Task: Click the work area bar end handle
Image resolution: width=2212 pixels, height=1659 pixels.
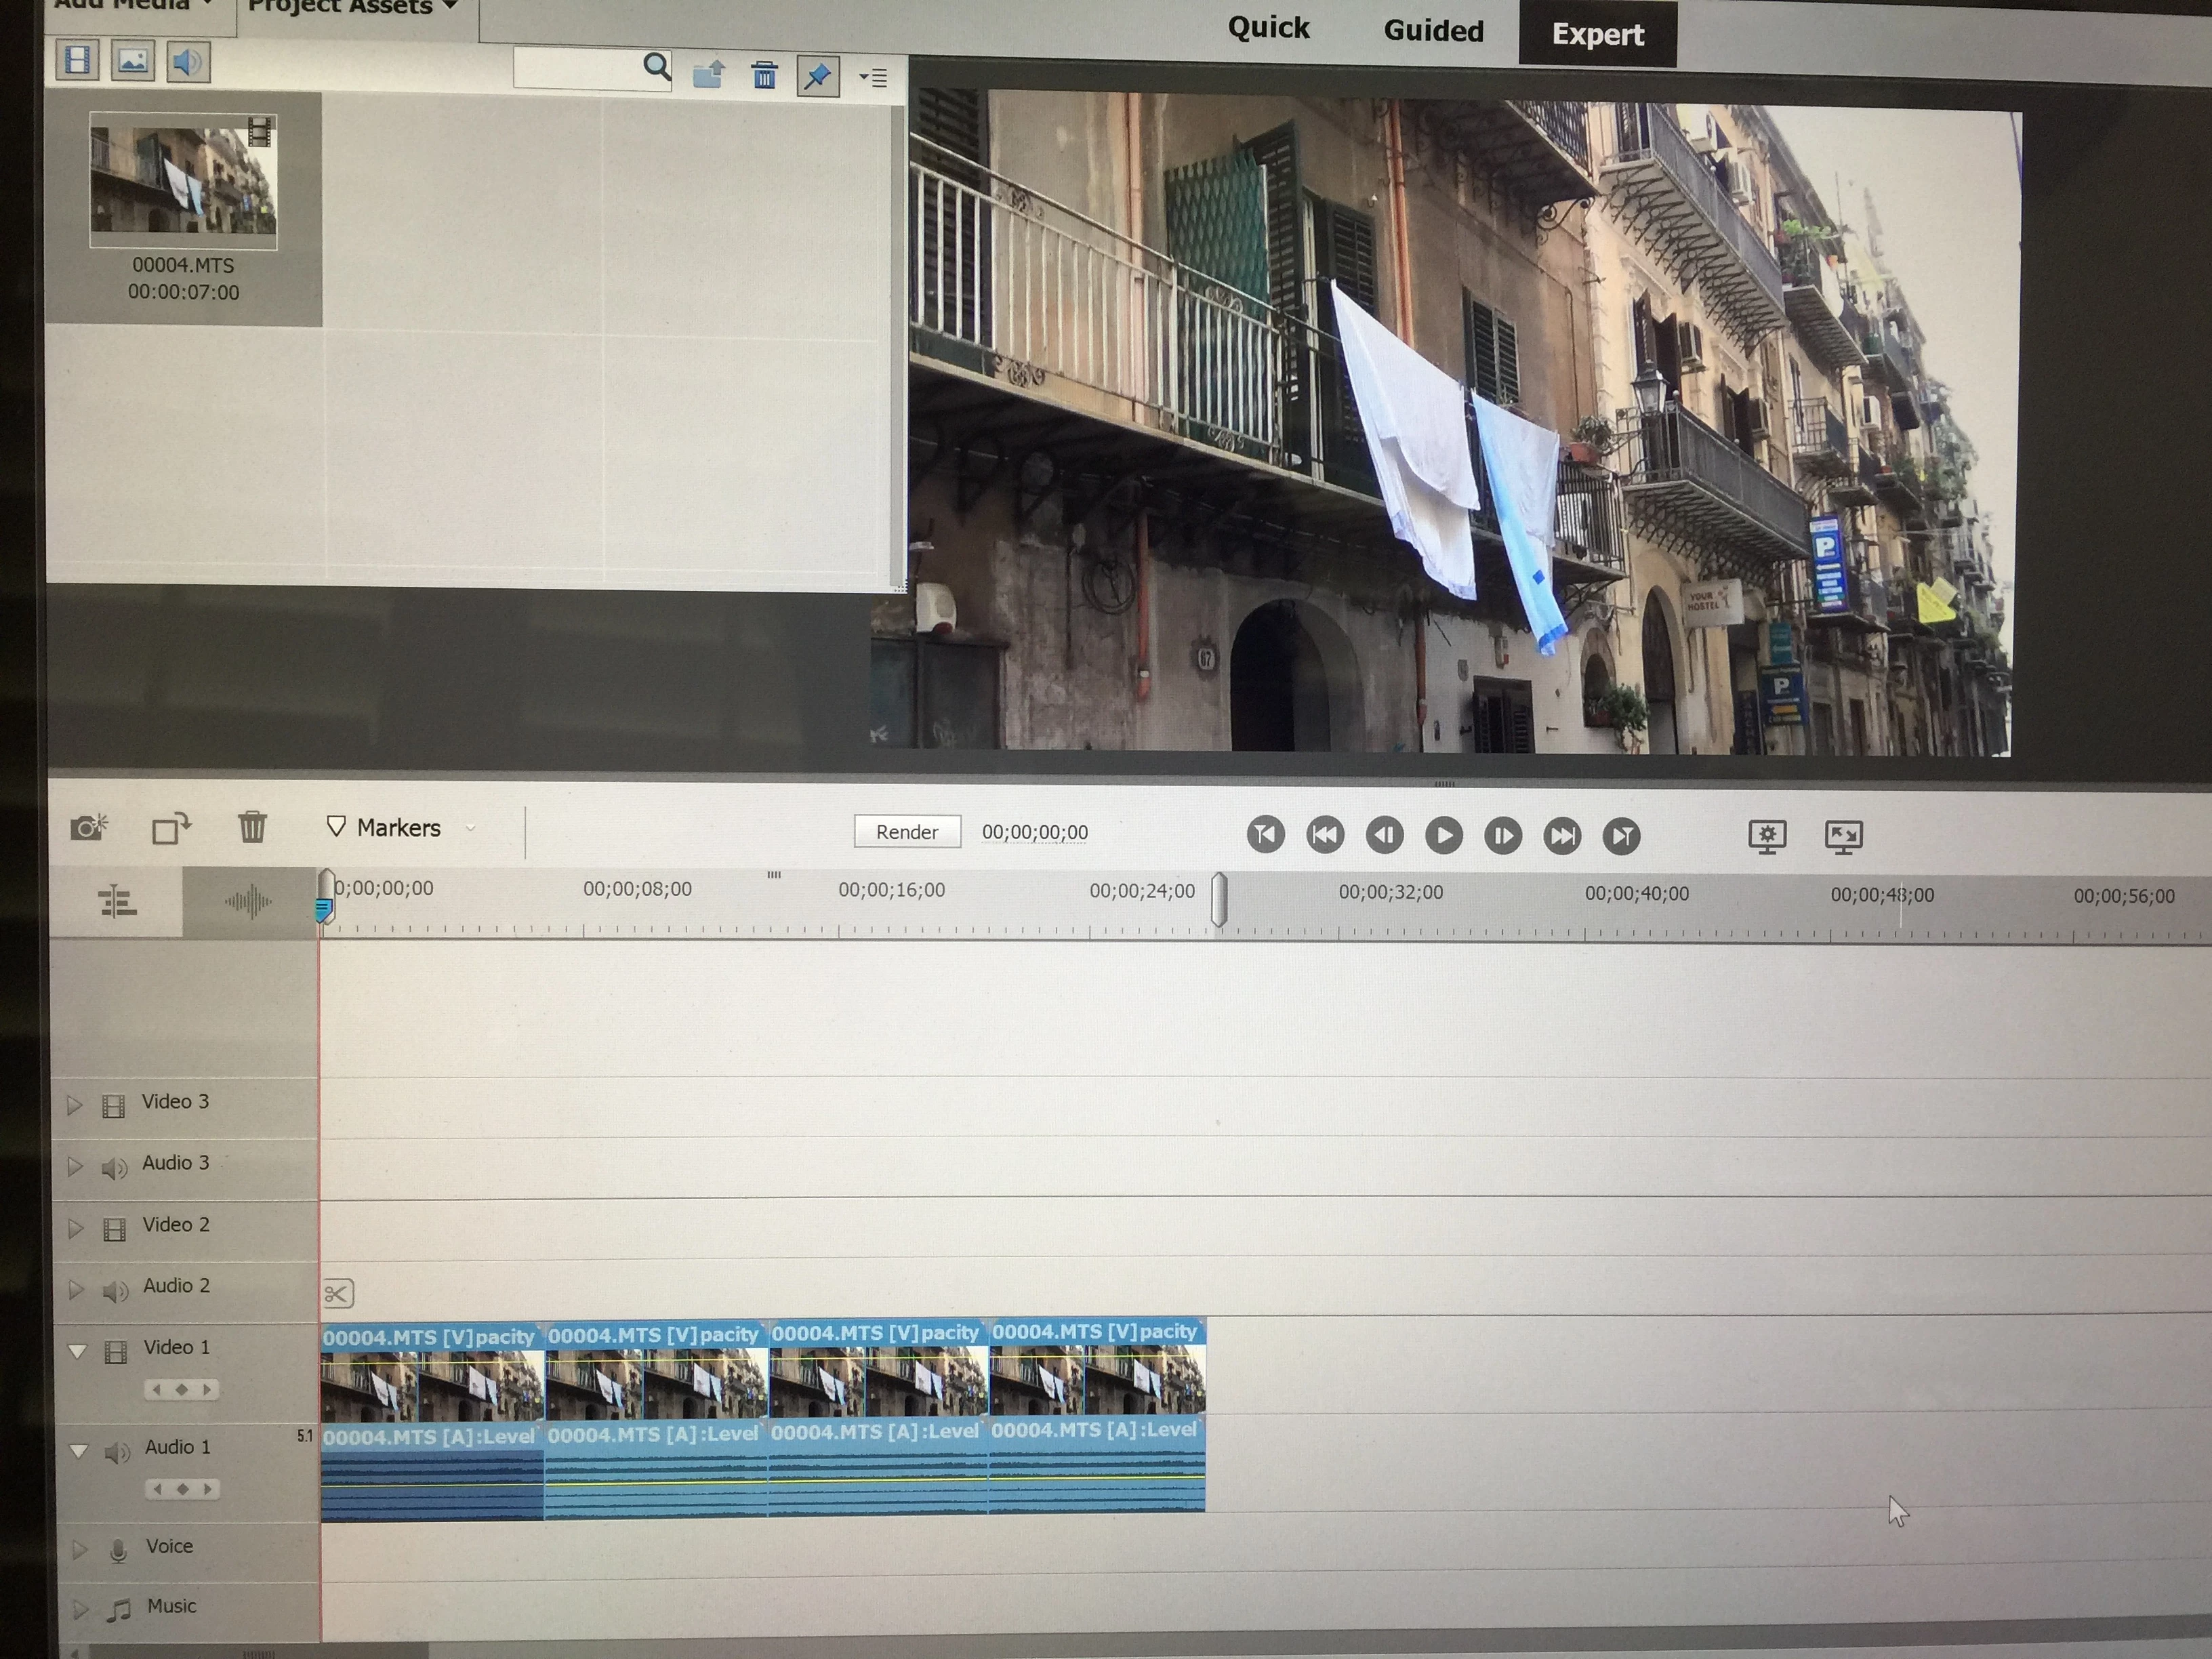Action: coord(1218,899)
